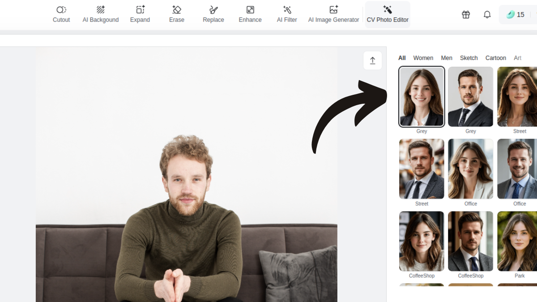The height and width of the screenshot is (302, 537).
Task: Open the AI Image Generator
Action: 333,14
